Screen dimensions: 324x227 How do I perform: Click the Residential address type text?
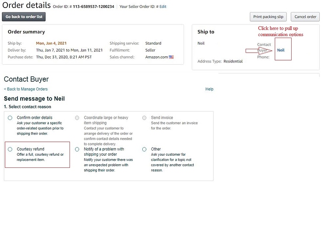click(233, 61)
